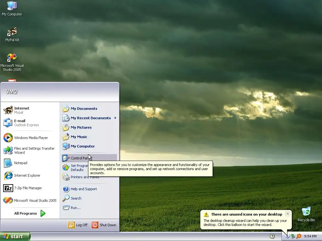Click the Help and Support question-mark icon
322x241 pixels.
point(66,189)
